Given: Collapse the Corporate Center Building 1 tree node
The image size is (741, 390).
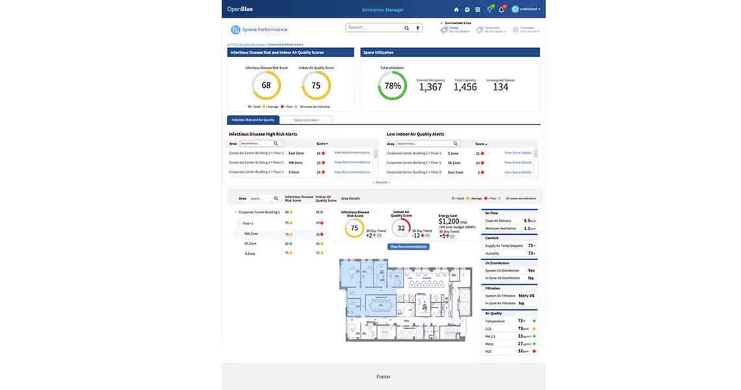Looking at the screenshot, I should point(236,213).
